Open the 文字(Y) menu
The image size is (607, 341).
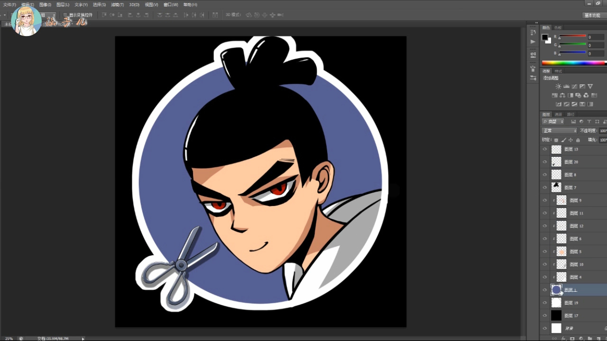click(81, 5)
